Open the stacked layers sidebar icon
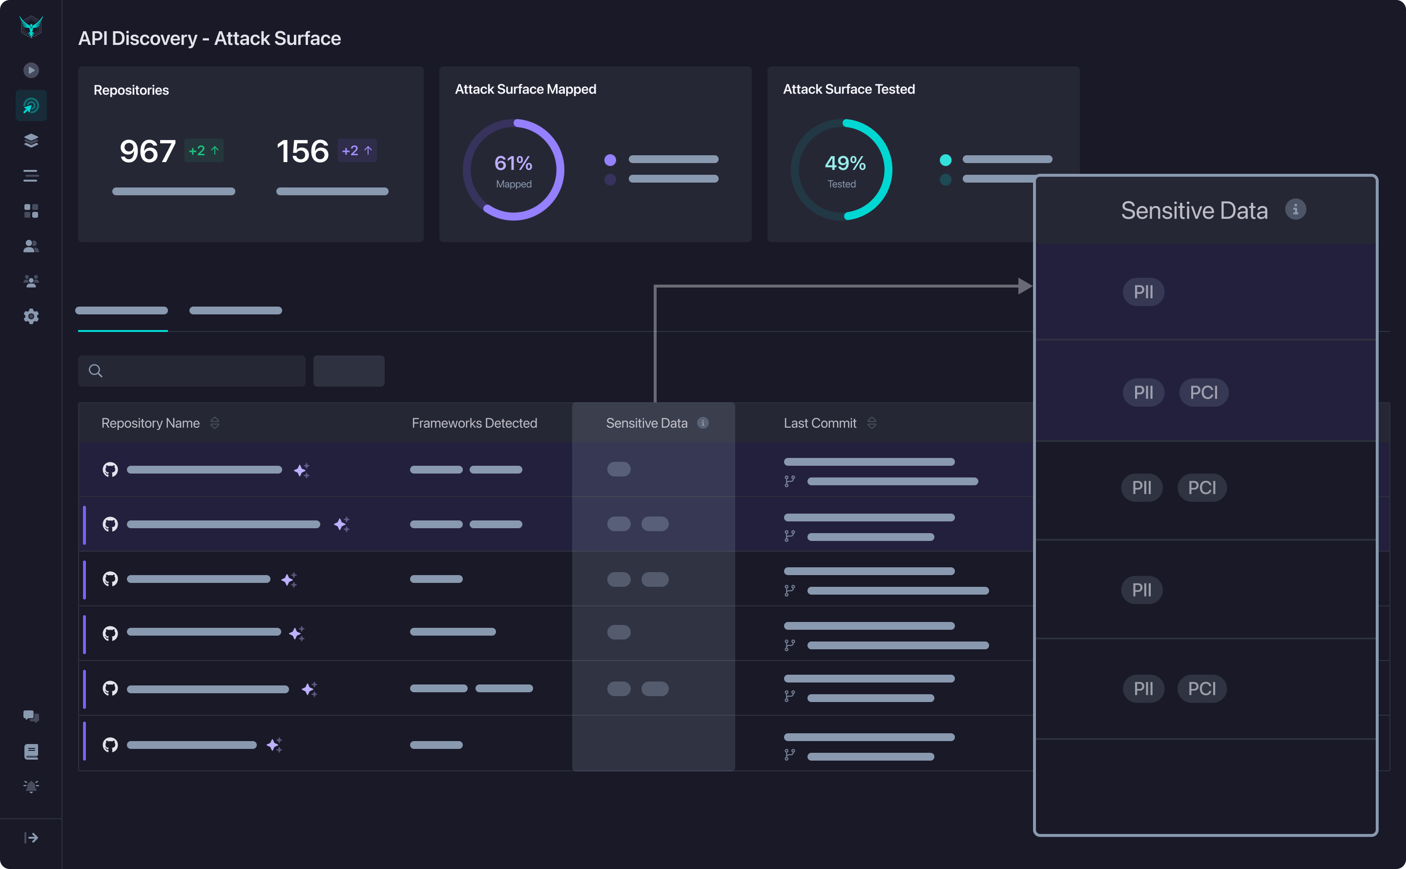Viewport: 1406px width, 869px height. tap(31, 141)
